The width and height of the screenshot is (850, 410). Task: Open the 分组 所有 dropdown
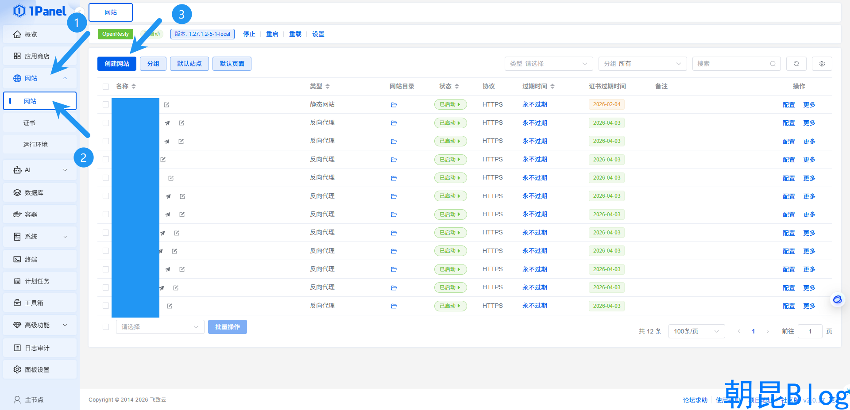(643, 64)
